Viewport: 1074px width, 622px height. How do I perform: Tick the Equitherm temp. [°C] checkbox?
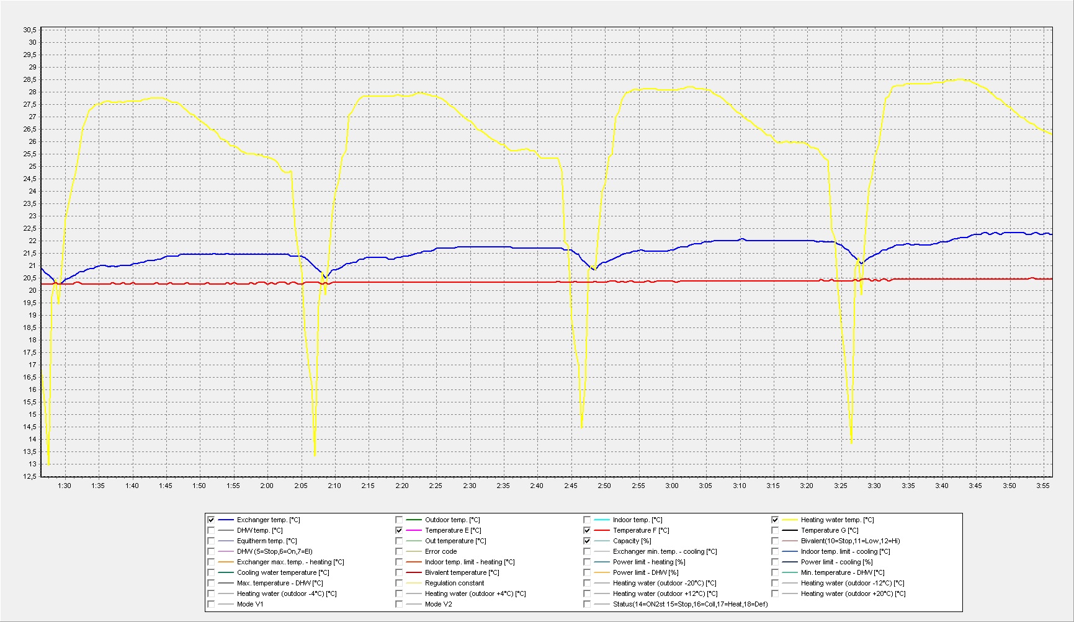[211, 541]
